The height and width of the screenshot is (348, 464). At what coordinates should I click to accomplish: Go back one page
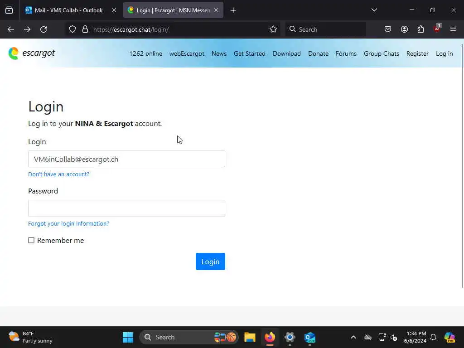(x=11, y=29)
